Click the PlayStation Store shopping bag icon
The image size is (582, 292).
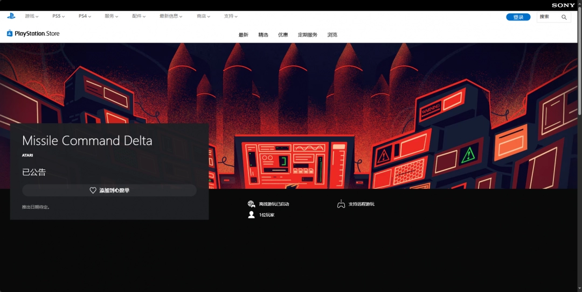click(x=10, y=33)
